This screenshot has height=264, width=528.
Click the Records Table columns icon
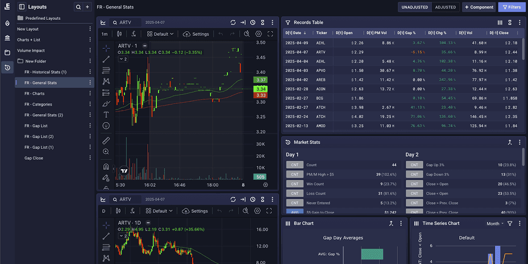point(500,23)
